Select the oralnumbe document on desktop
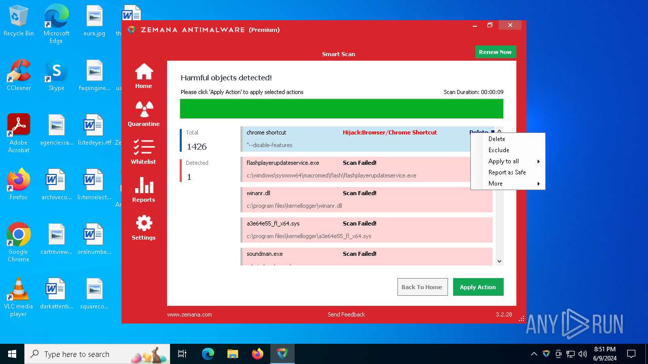 pyautogui.click(x=94, y=239)
